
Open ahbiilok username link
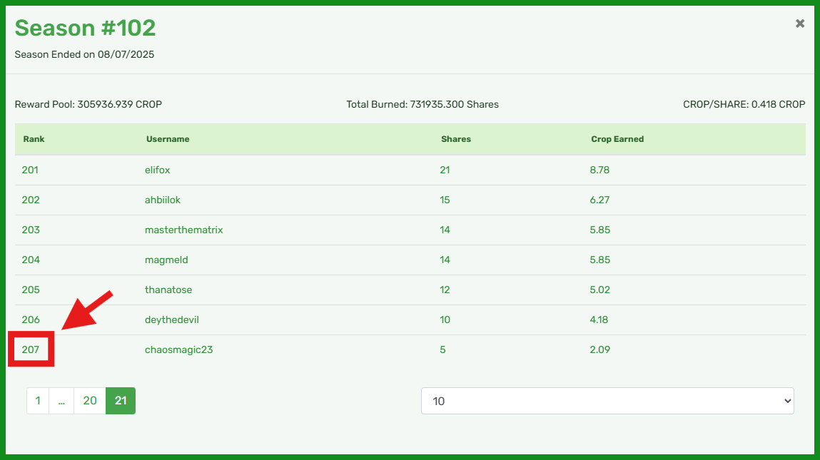(163, 200)
